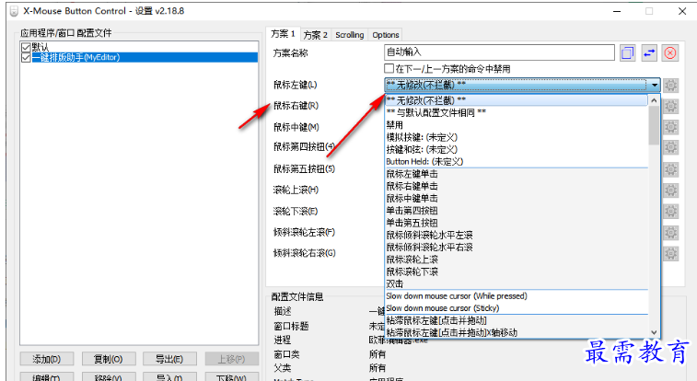Choose 模拟按键: (未定义) option

[517, 137]
